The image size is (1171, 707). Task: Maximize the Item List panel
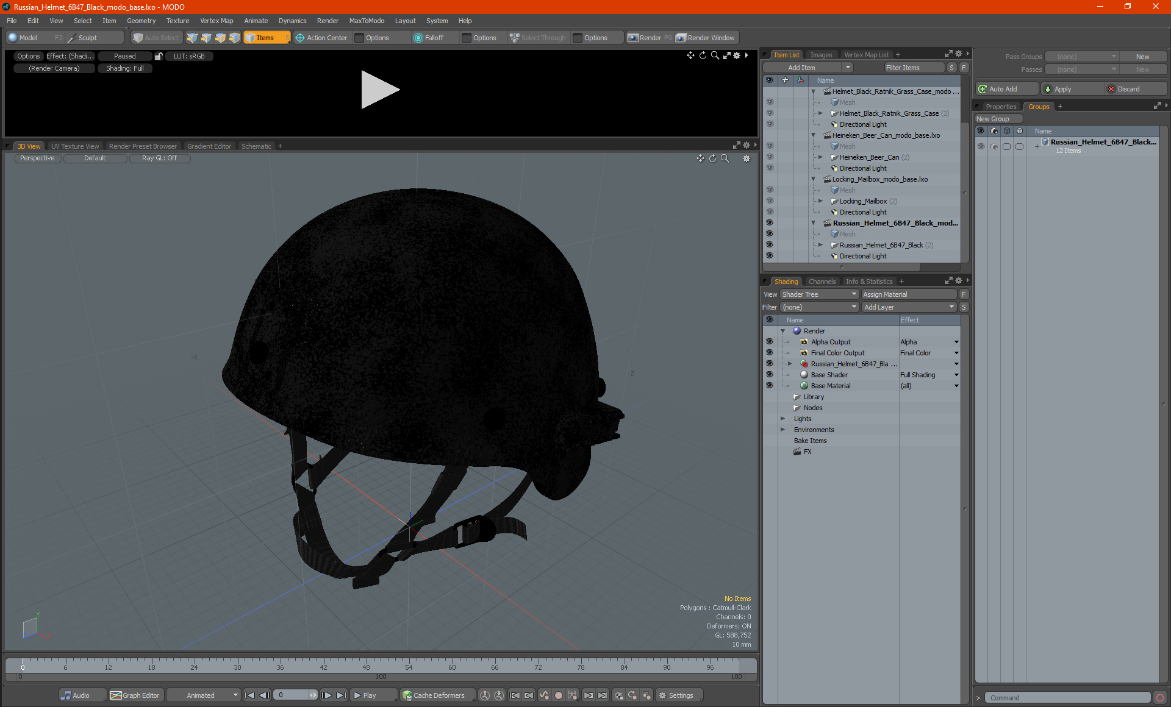948,54
